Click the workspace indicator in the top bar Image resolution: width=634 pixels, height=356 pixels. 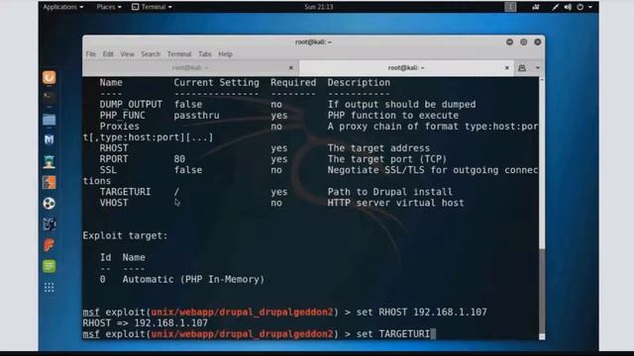510,7
